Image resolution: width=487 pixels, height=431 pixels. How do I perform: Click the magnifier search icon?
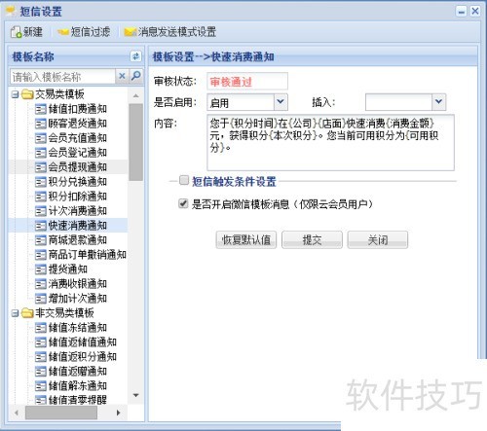pos(136,76)
